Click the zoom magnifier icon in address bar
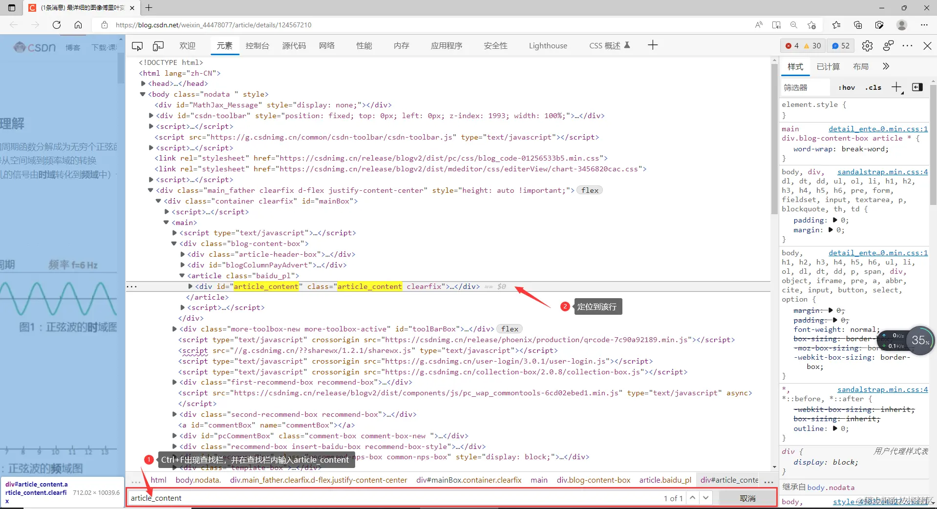The image size is (937, 509). (x=794, y=25)
